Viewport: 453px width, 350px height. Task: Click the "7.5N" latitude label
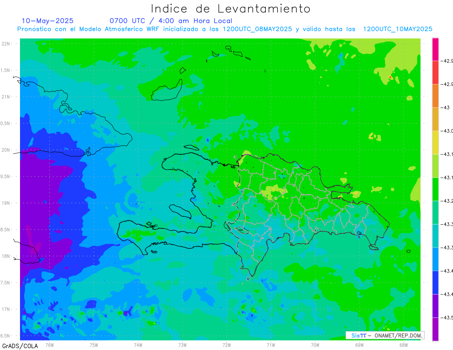coord(5,283)
